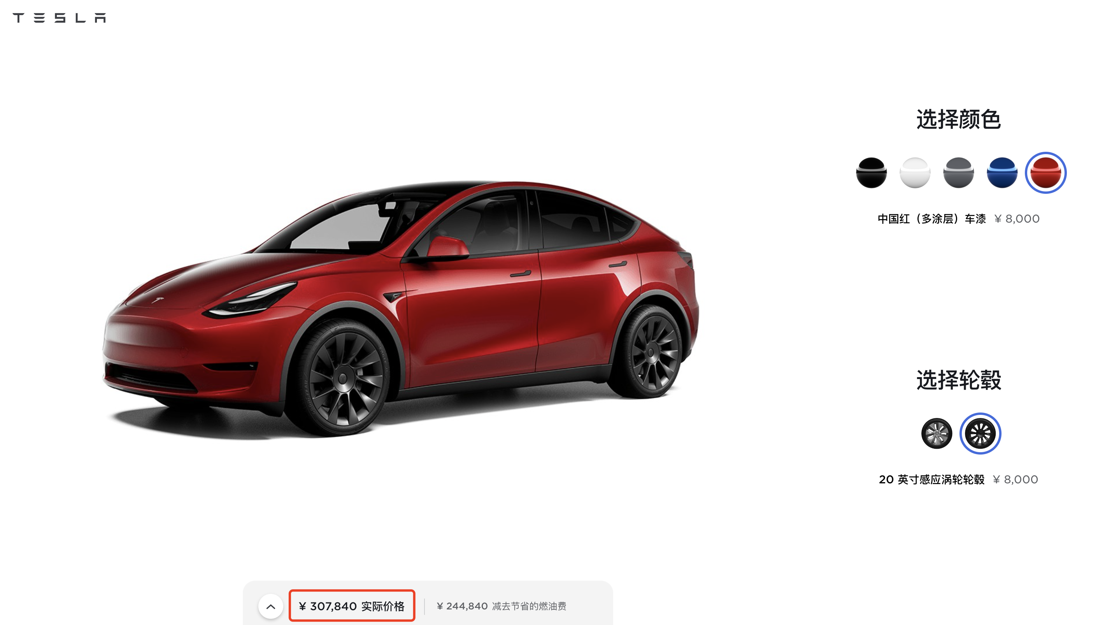Click the 中国红（多涂层）车漆 label
The width and height of the screenshot is (1105, 625).
point(931,219)
